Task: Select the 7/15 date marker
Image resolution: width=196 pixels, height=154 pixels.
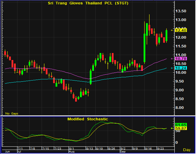Action: click(46, 148)
